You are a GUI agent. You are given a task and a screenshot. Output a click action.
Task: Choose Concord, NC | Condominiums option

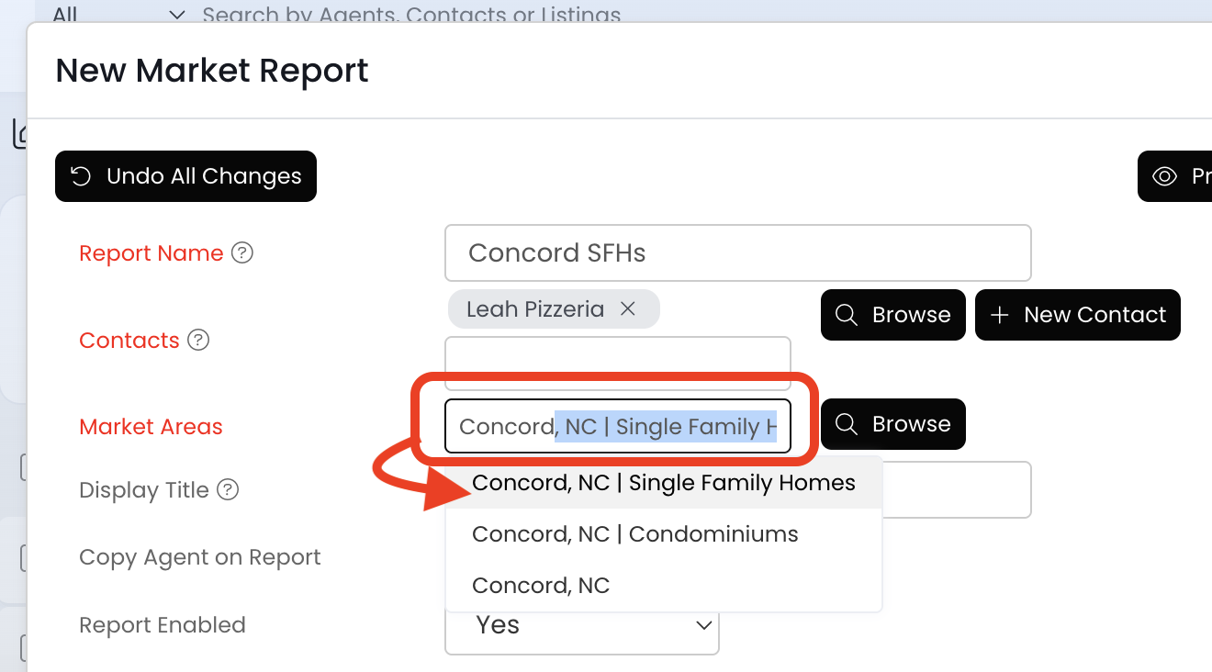point(634,534)
